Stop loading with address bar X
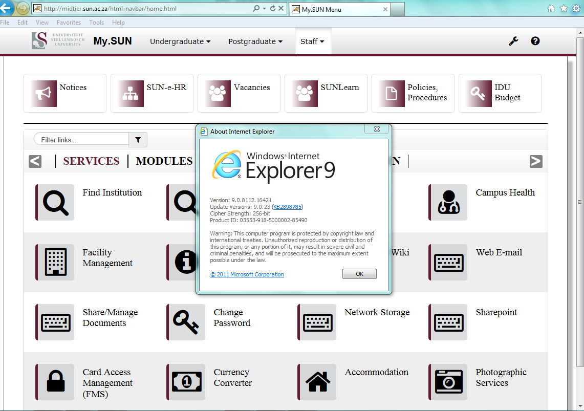The width and height of the screenshot is (584, 411). [281, 8]
